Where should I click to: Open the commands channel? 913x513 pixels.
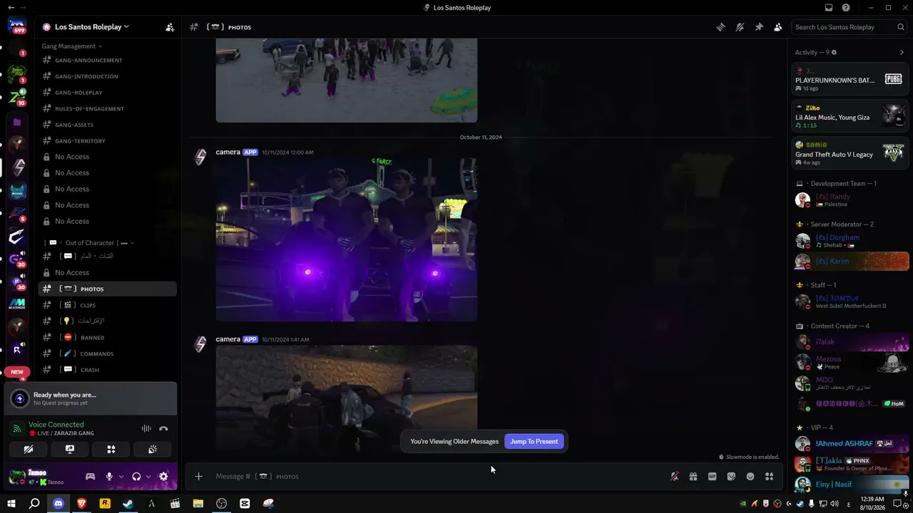107,354
